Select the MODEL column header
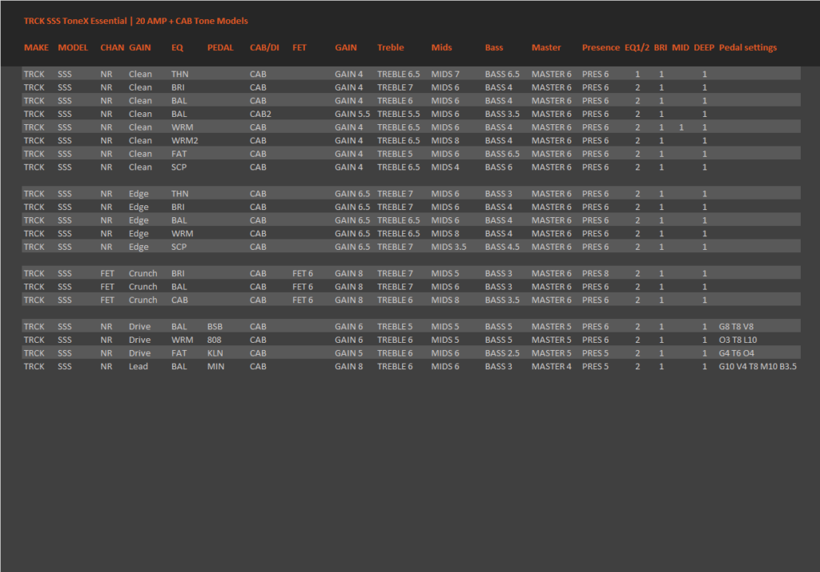Viewport: 820px width, 572px height. pos(73,47)
